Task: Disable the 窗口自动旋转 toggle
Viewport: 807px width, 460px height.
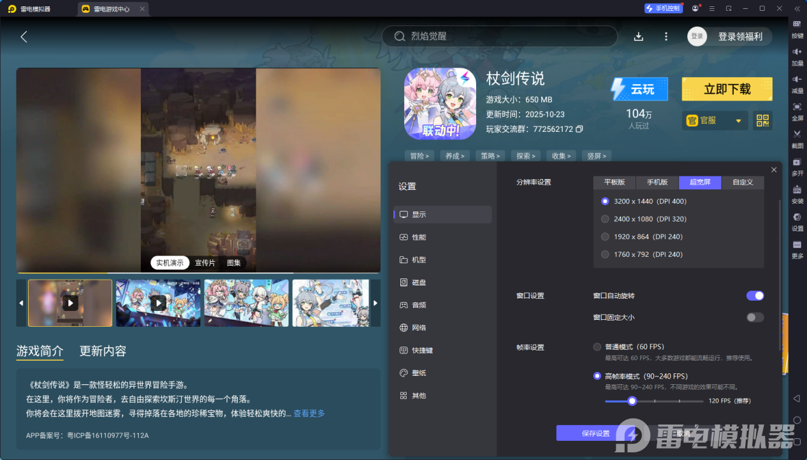Action: point(755,296)
